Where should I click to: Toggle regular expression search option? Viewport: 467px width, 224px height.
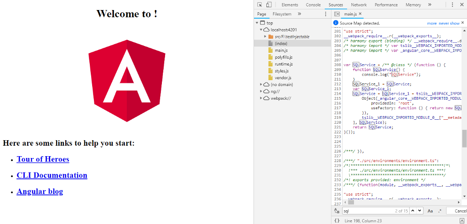(440, 211)
